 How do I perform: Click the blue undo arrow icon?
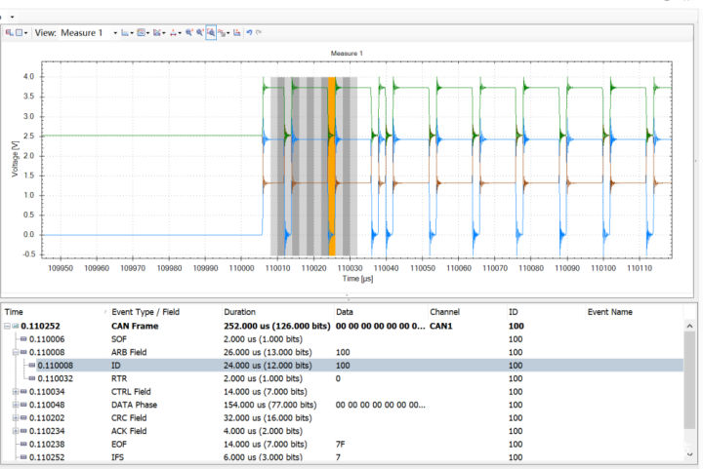click(249, 33)
